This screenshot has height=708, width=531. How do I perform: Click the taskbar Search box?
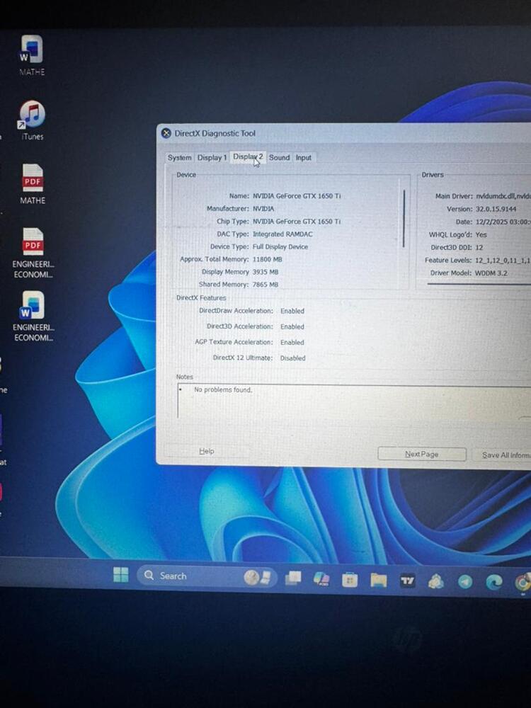(184, 576)
